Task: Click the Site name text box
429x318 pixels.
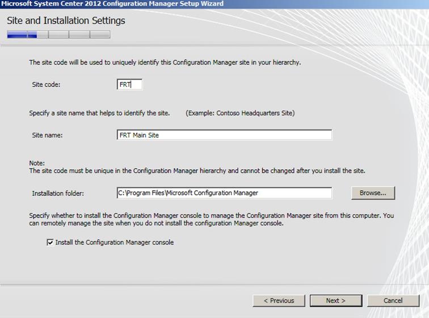Action: 224,135
